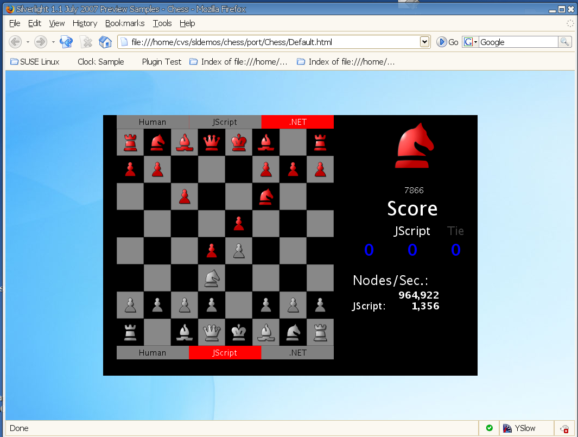578x437 pixels.
Task: Click the browser Forward arrow button
Action: (41, 42)
